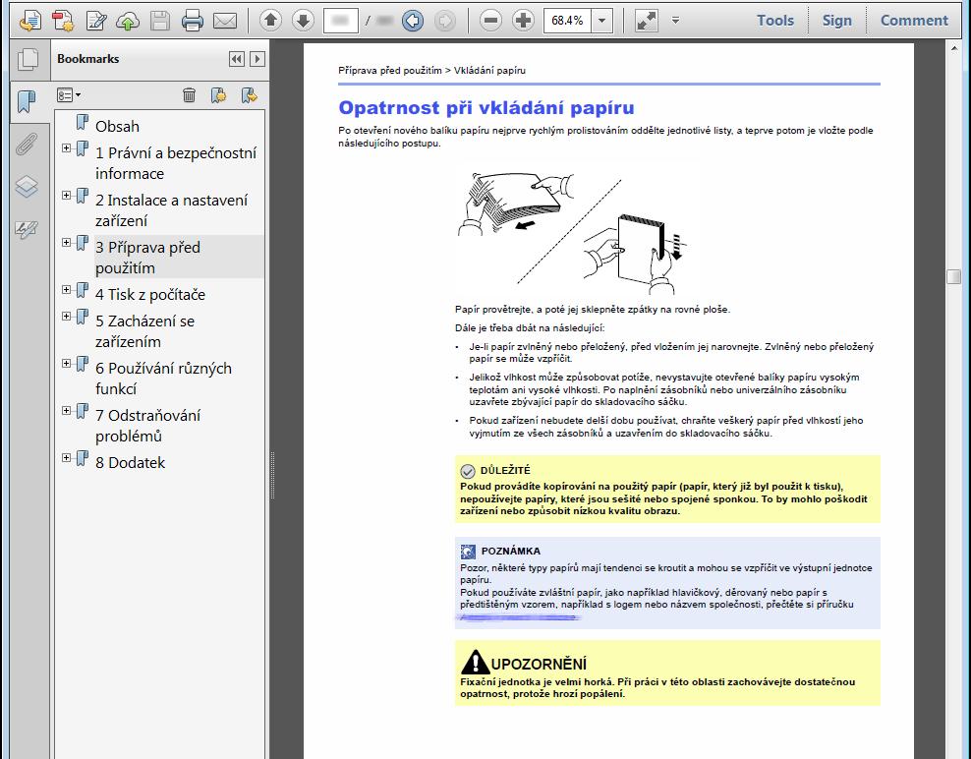Click the page number input field

tap(341, 21)
